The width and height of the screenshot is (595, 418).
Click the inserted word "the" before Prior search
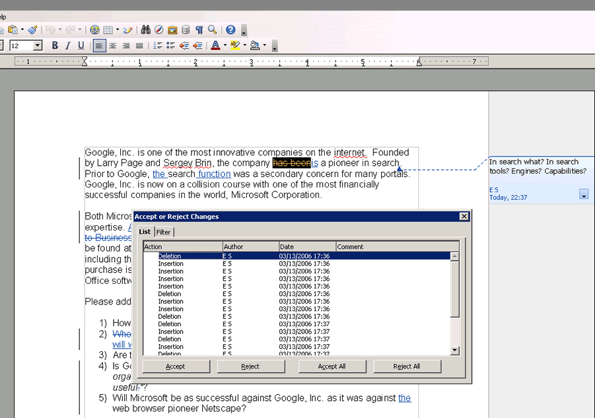coord(158,174)
